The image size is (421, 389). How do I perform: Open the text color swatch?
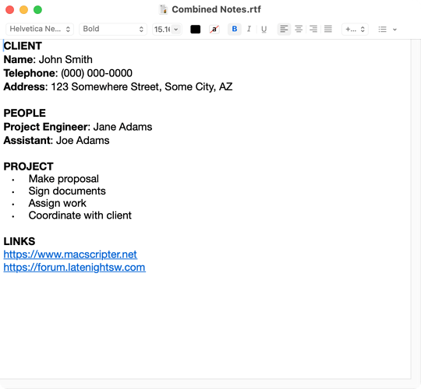point(195,30)
